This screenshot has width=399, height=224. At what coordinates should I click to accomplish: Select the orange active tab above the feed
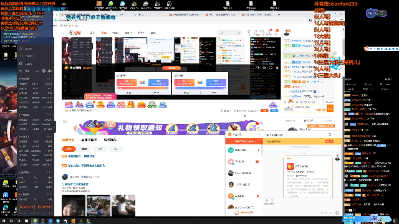(x=68, y=140)
